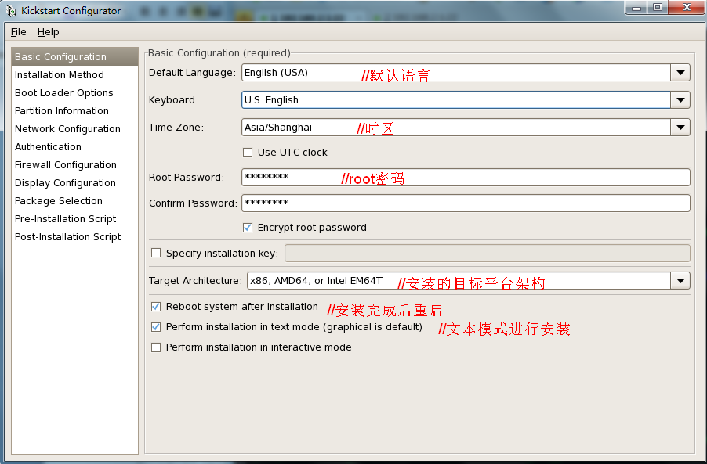The width and height of the screenshot is (707, 464).
Task: Close the Kickstart Configurator window
Action: 687,8
